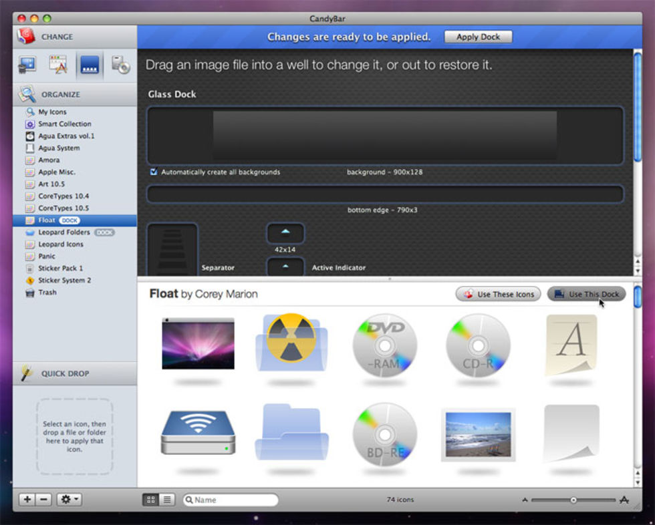655x525 pixels.
Task: Open the gear action dropdown menu
Action: [69, 500]
